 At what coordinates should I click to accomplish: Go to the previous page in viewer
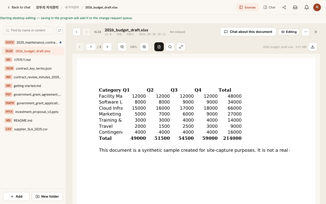(79, 47)
